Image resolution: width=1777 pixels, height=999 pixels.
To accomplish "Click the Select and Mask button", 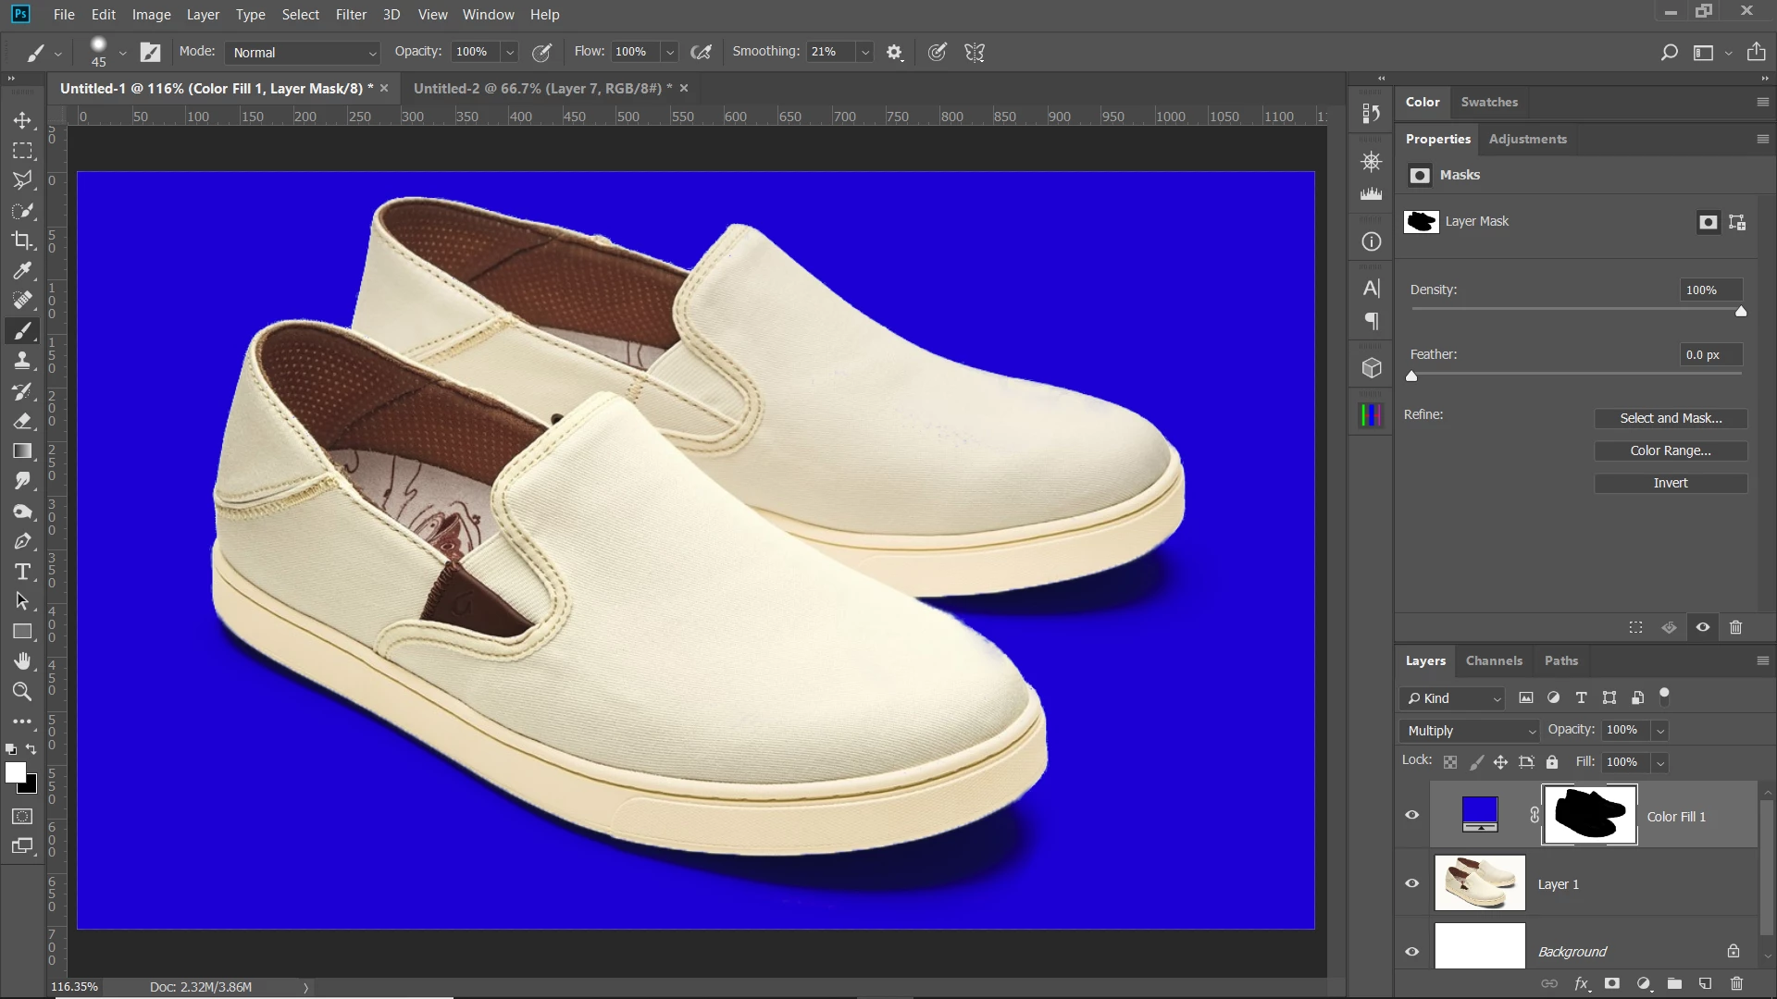I will point(1671,418).
